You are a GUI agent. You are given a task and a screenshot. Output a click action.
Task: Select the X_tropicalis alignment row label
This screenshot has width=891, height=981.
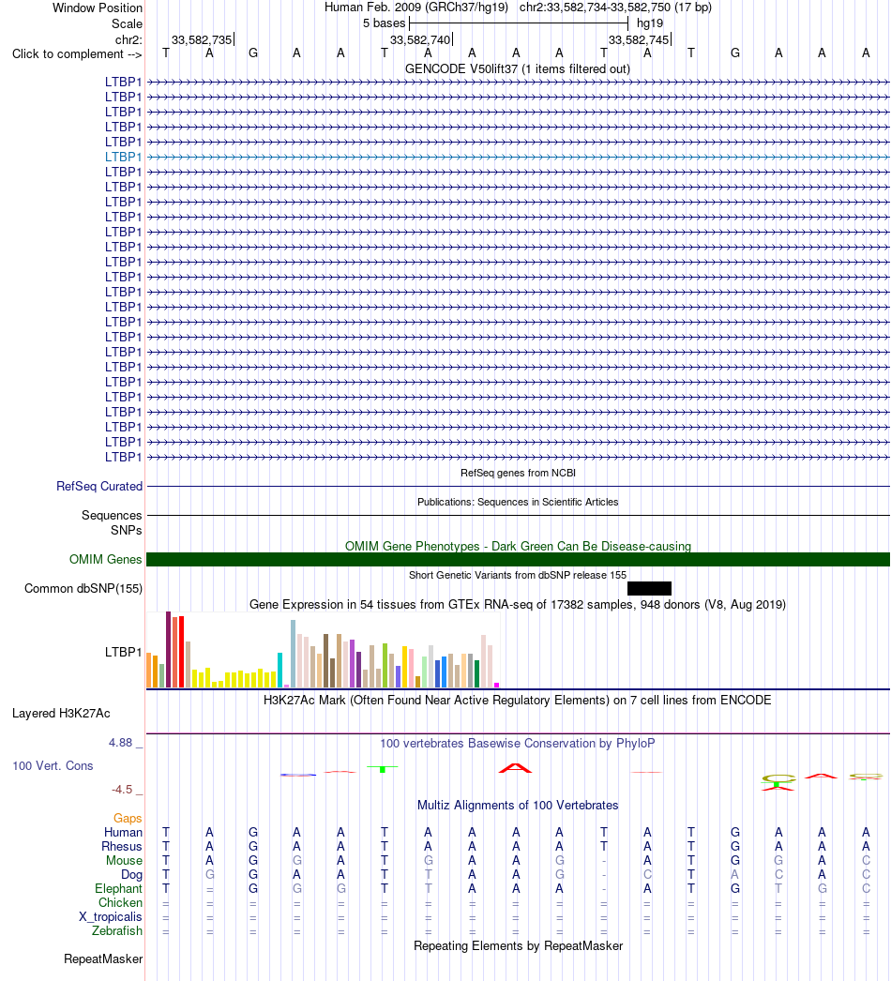[x=111, y=916]
